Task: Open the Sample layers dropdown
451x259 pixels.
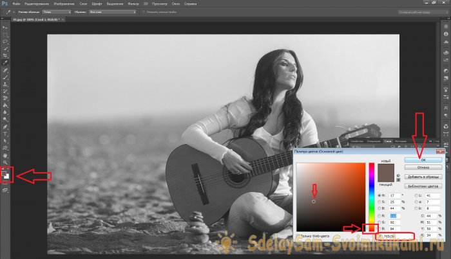Action: coord(113,12)
